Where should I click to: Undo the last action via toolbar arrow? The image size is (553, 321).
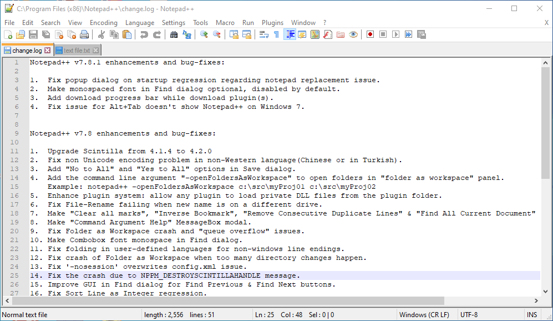144,34
